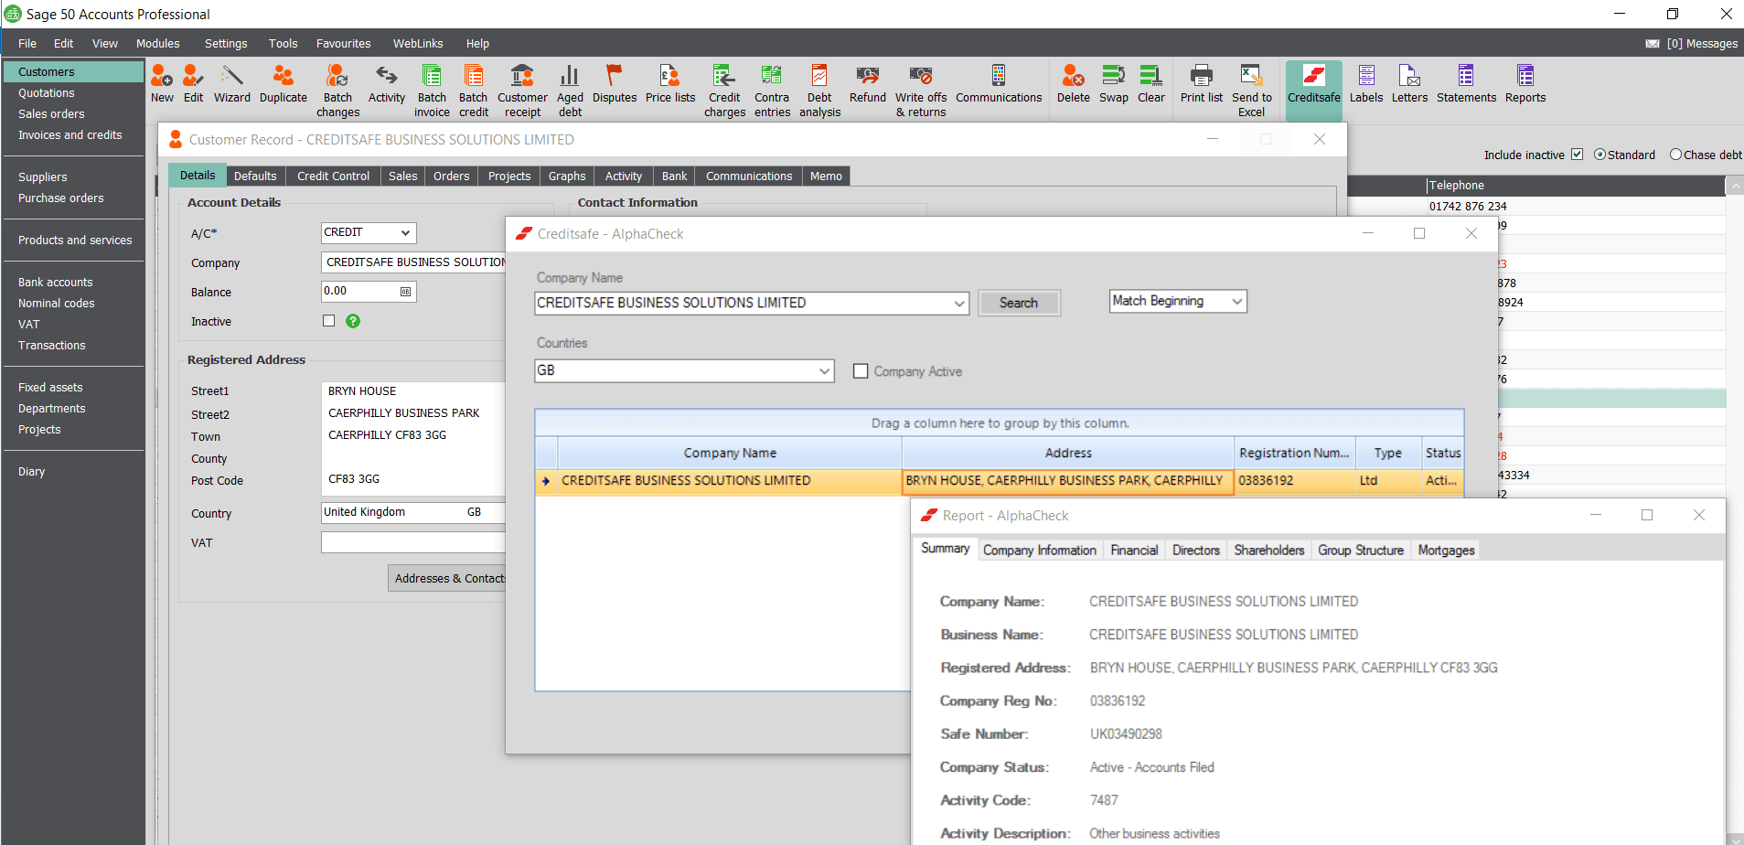Click the Registration Number column header
The width and height of the screenshot is (1744, 845).
coord(1294,454)
